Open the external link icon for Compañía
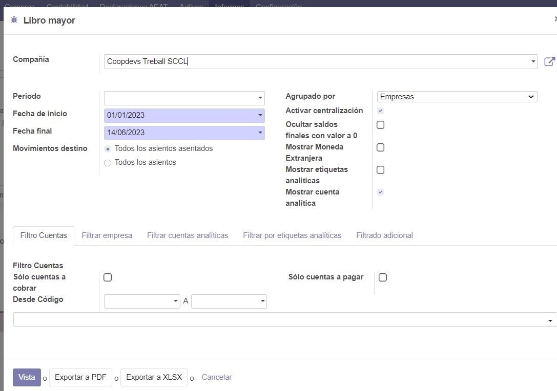Image resolution: width=557 pixels, height=391 pixels. pyautogui.click(x=549, y=61)
